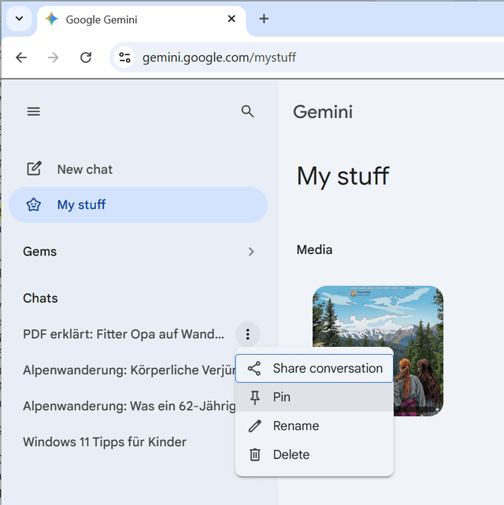
Task: Open chat Windows 11 Tipps für Kinder
Action: (x=105, y=442)
